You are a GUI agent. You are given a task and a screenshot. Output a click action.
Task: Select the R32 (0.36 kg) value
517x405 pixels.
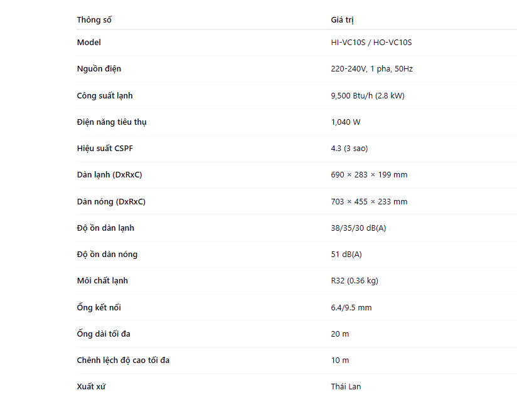pyautogui.click(x=354, y=281)
